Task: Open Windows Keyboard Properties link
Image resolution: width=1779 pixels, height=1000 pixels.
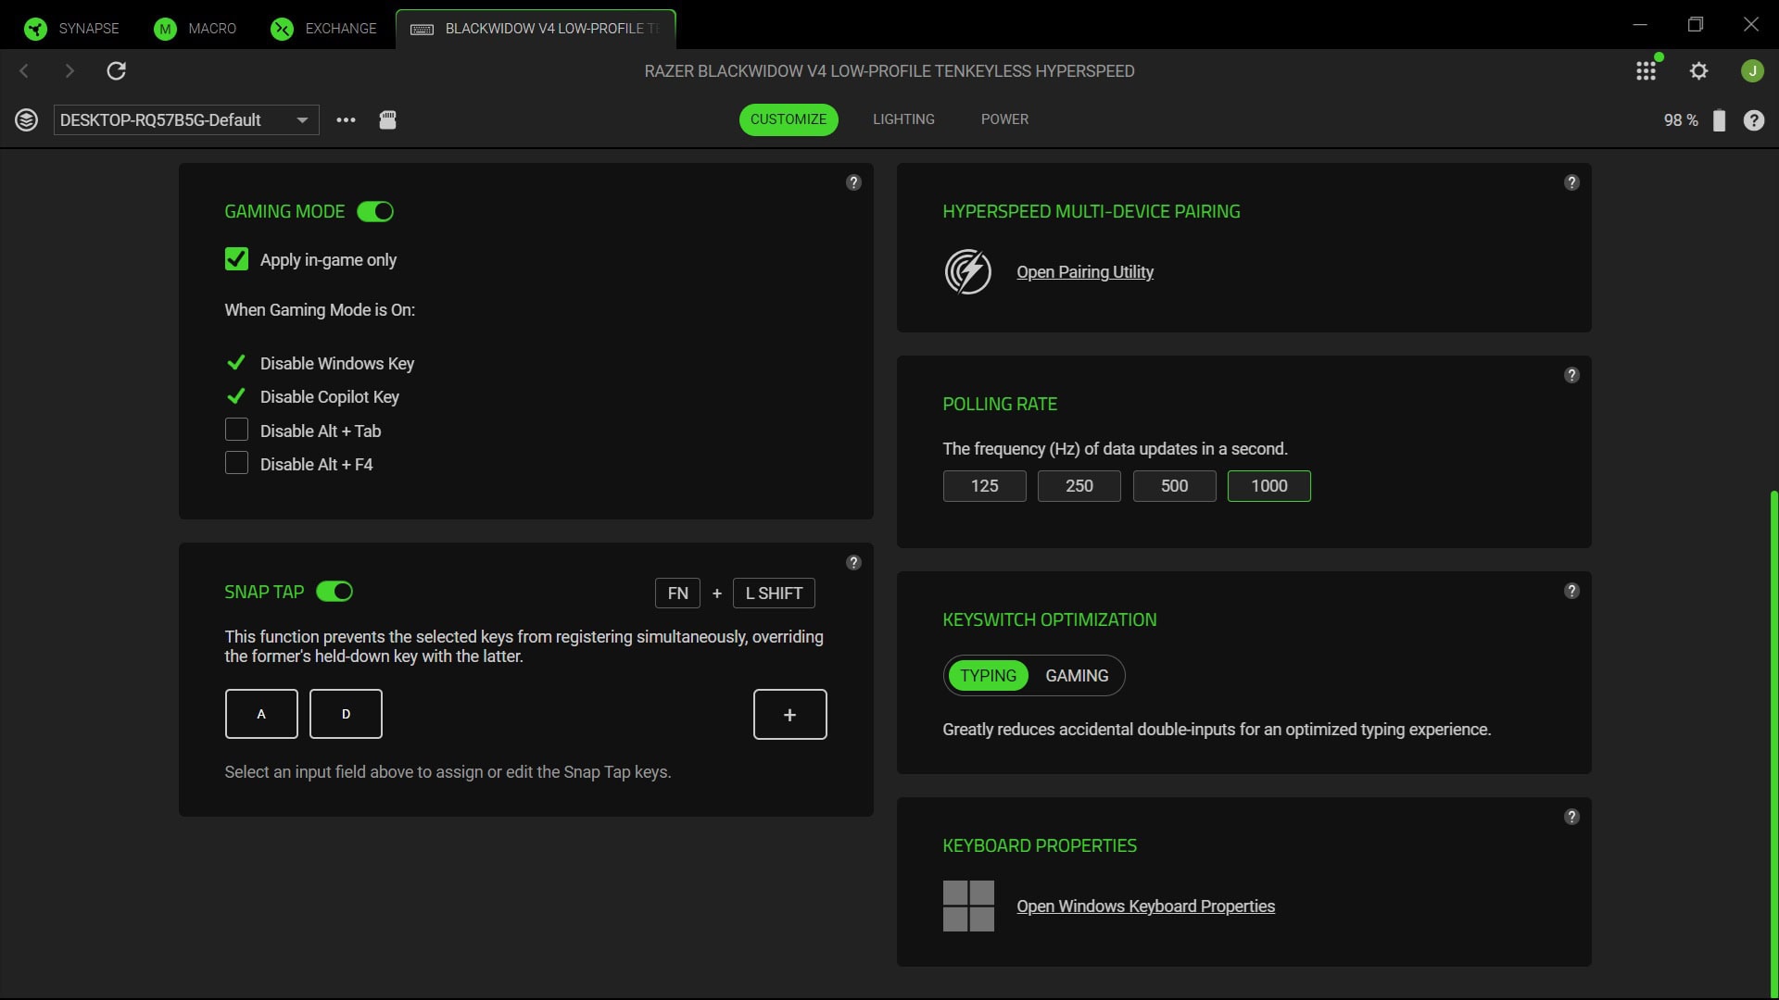Action: [x=1146, y=906]
